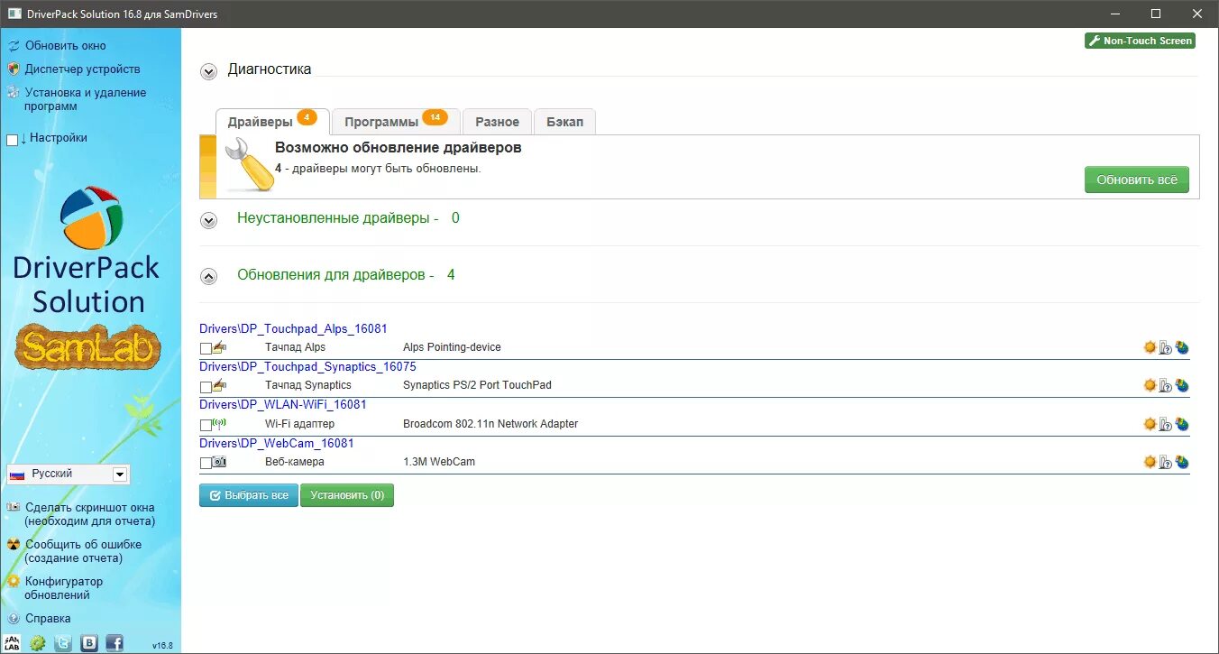Click the v16.8 version label
Image resolution: width=1219 pixels, height=654 pixels.
(x=162, y=646)
